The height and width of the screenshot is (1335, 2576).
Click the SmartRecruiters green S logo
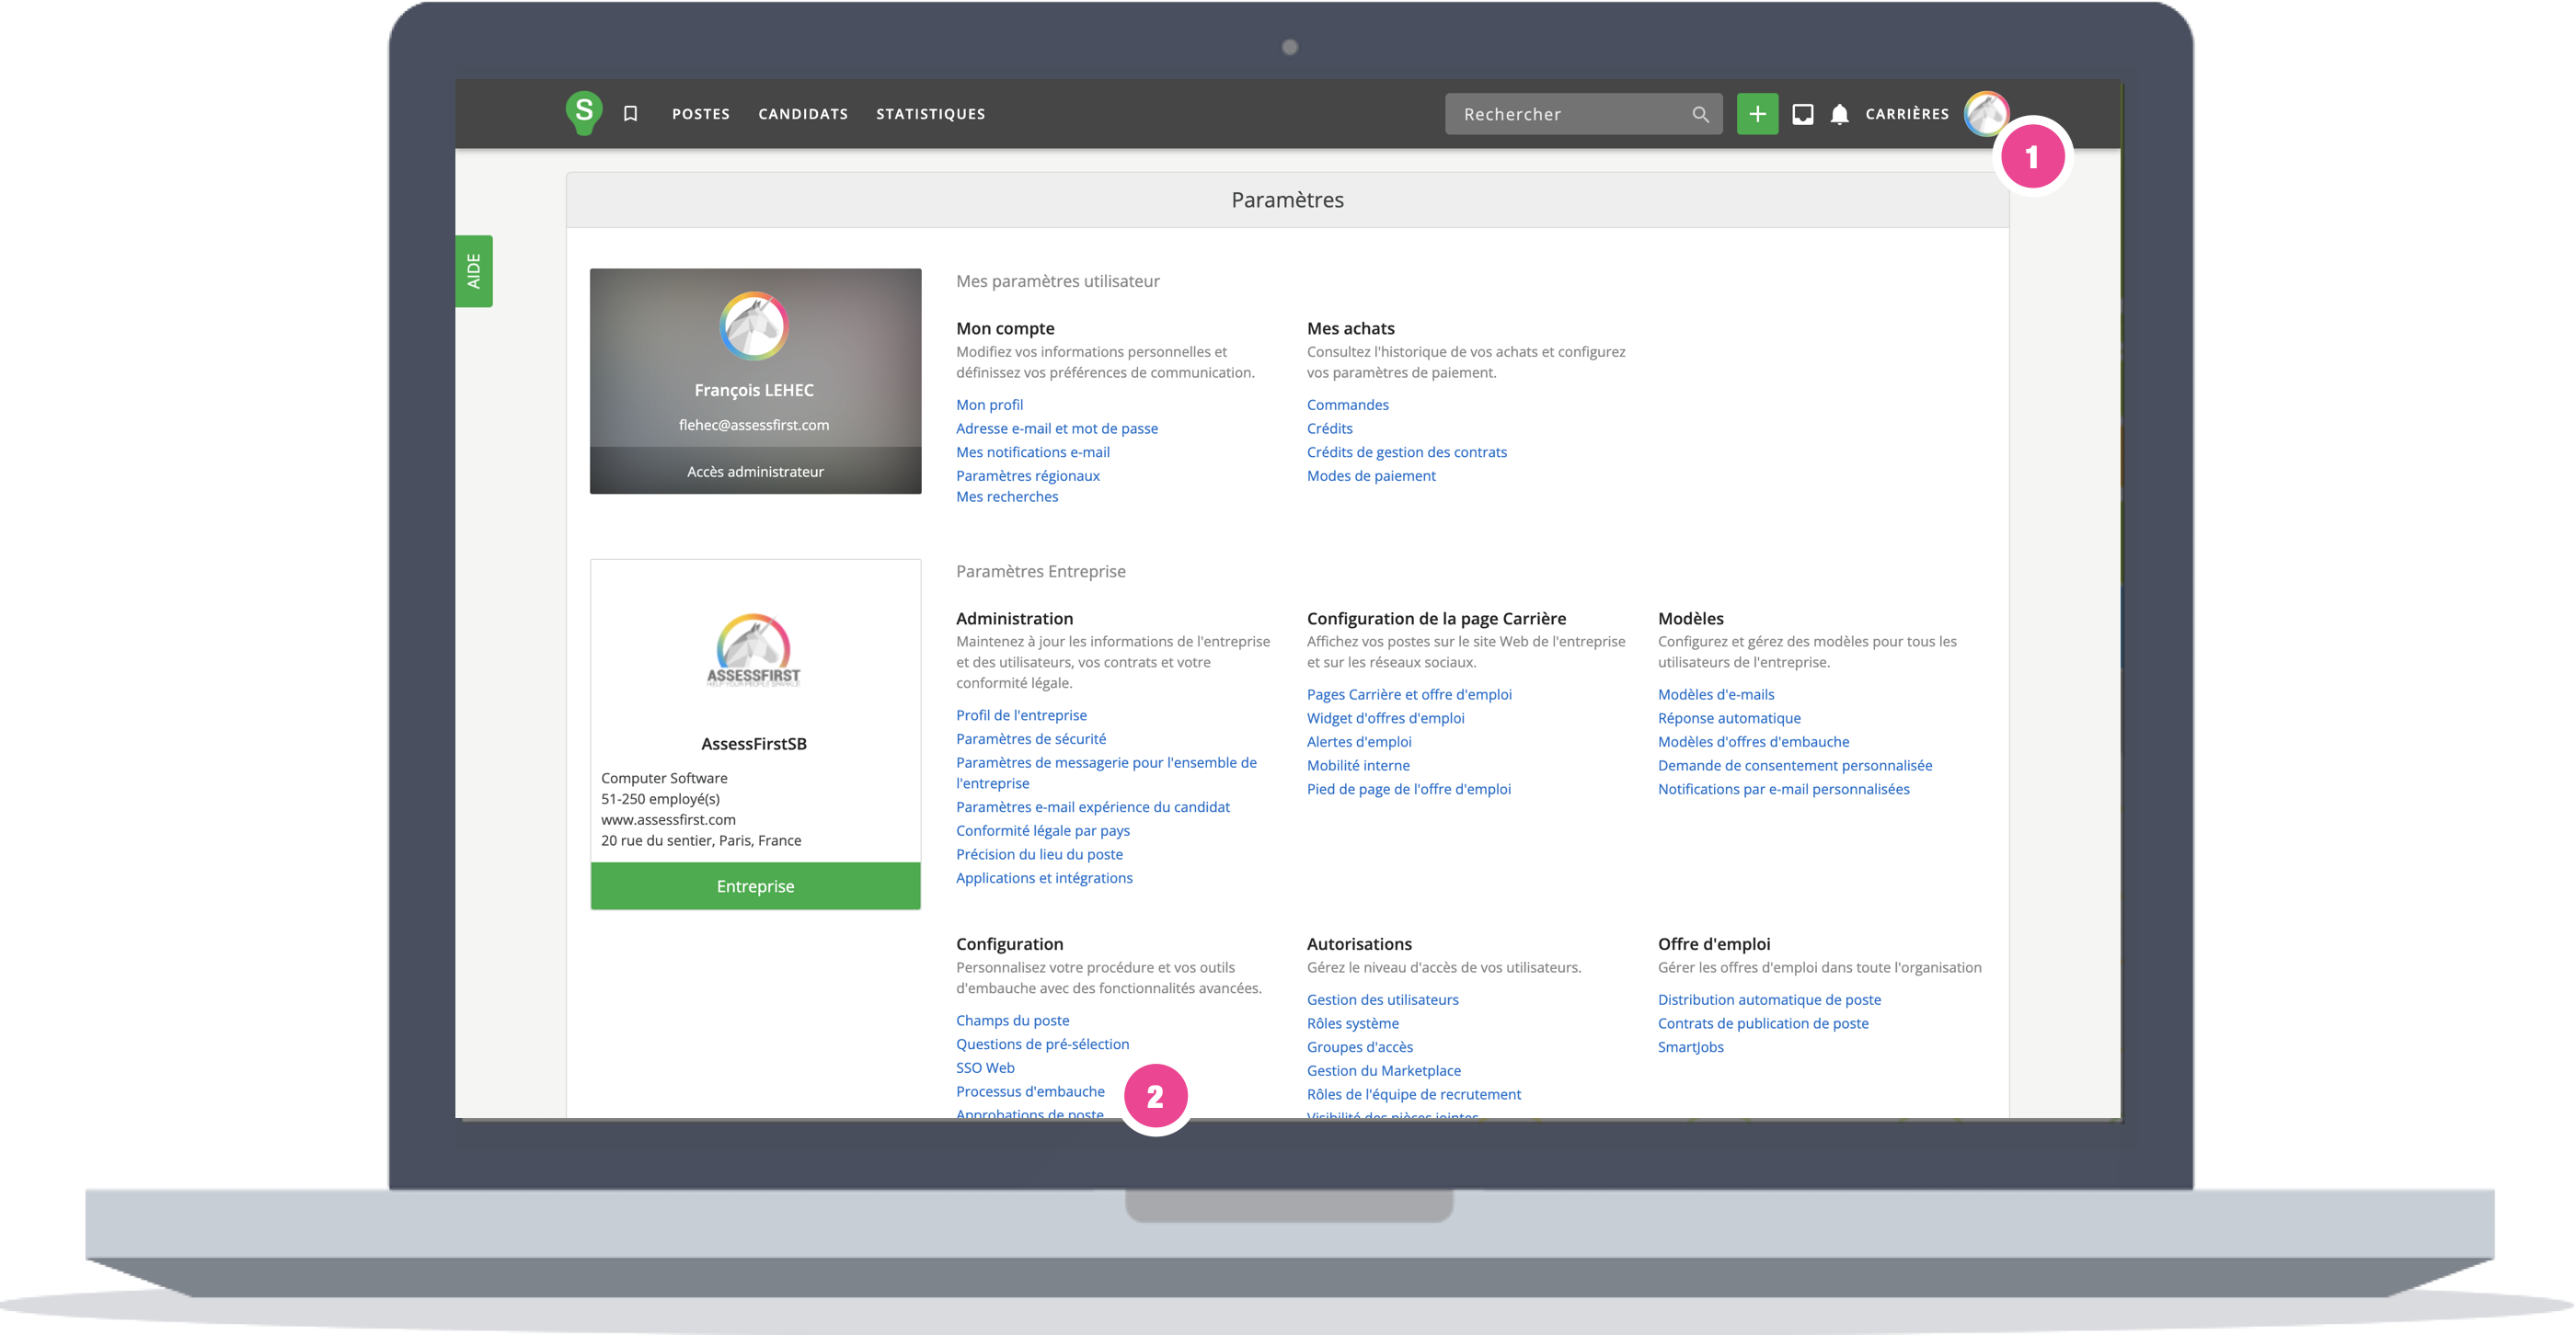click(x=583, y=112)
